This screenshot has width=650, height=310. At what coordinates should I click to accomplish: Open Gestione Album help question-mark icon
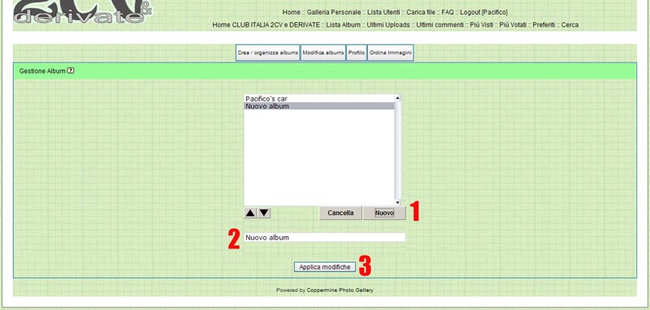point(71,71)
